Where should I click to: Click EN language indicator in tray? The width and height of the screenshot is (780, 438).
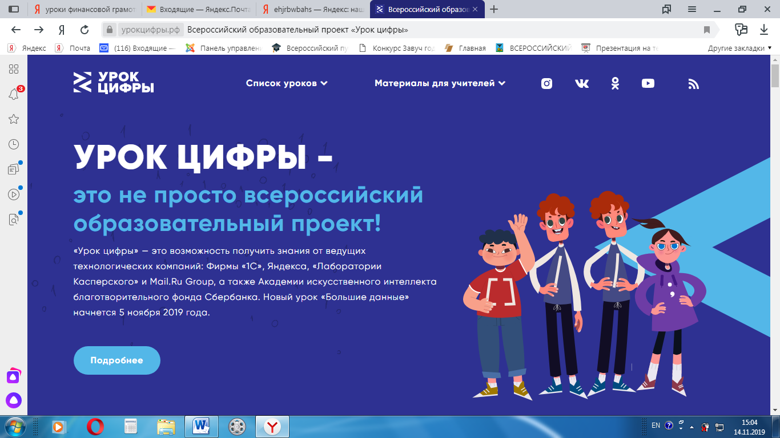656,425
